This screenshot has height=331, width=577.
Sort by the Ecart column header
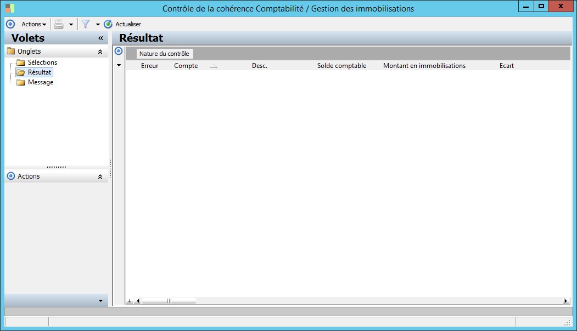click(506, 66)
